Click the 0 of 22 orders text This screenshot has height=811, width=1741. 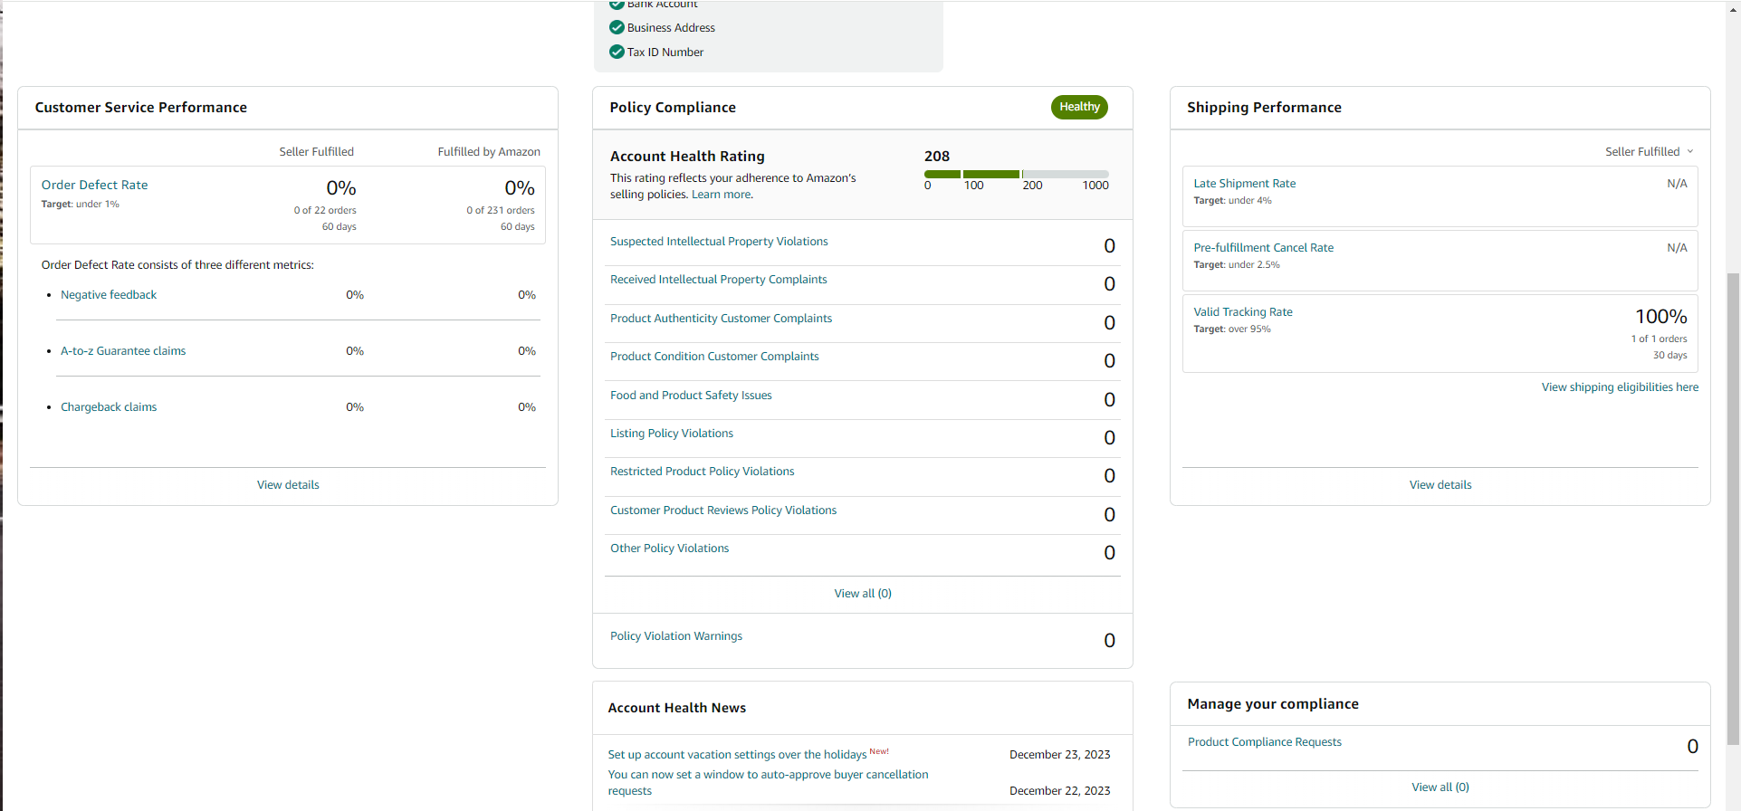[325, 211]
